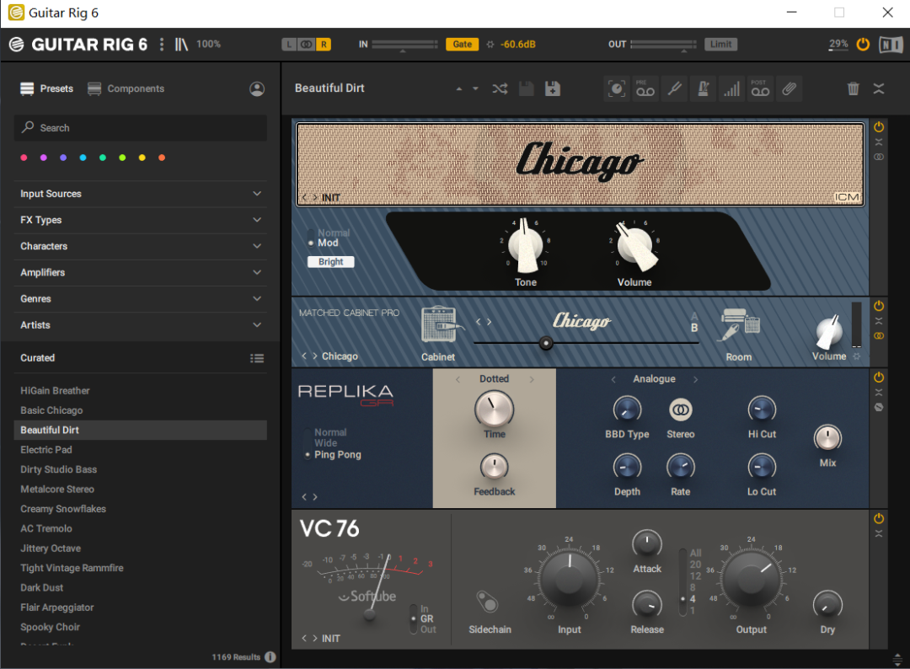Click the Limit button
Image resolution: width=910 pixels, height=669 pixels.
[720, 44]
